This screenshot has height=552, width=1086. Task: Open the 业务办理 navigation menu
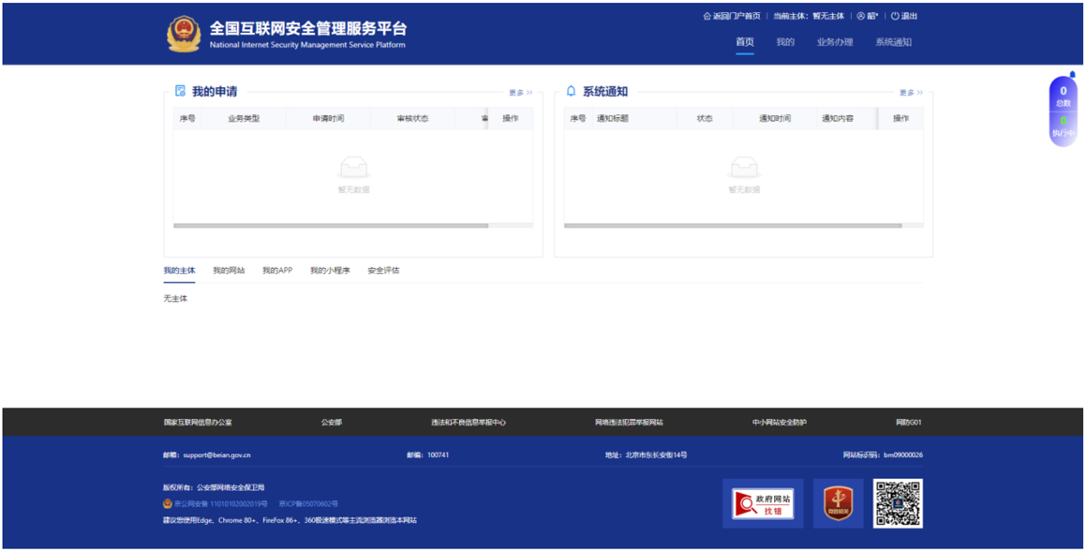(x=834, y=42)
